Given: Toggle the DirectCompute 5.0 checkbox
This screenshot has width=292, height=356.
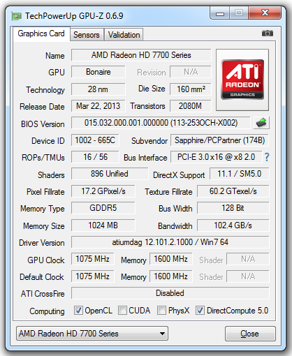Looking at the screenshot, I should pos(200,311).
